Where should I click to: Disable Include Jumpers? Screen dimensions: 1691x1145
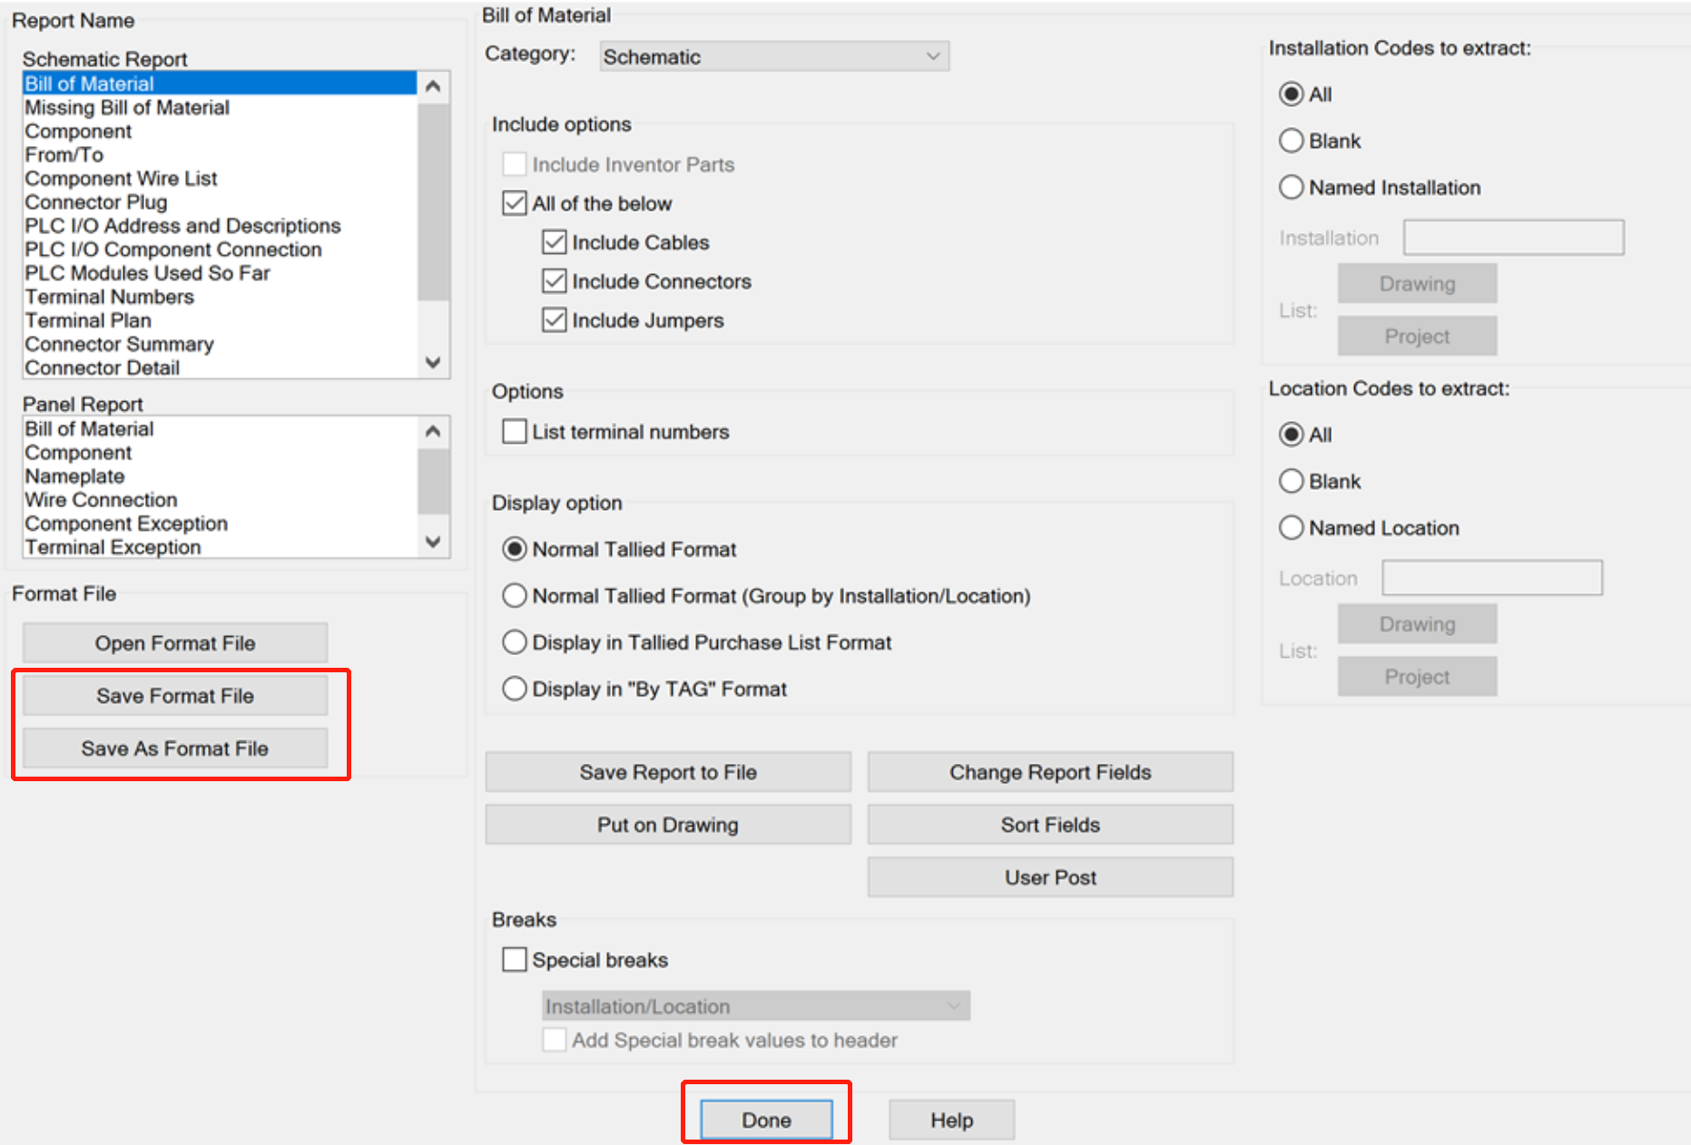[555, 319]
